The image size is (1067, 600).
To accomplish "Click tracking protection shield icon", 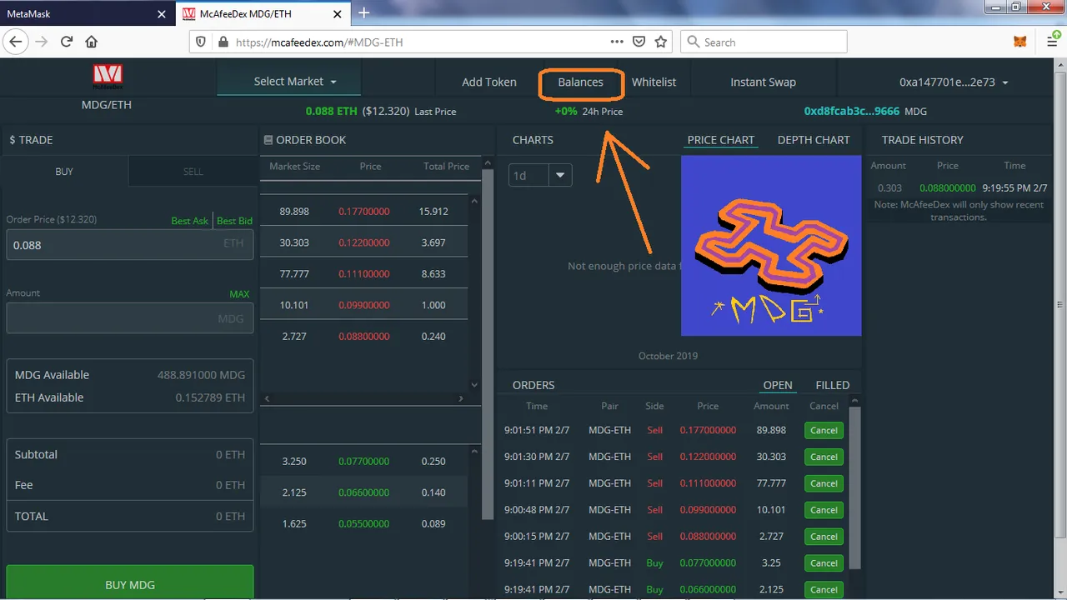I will coord(200,42).
